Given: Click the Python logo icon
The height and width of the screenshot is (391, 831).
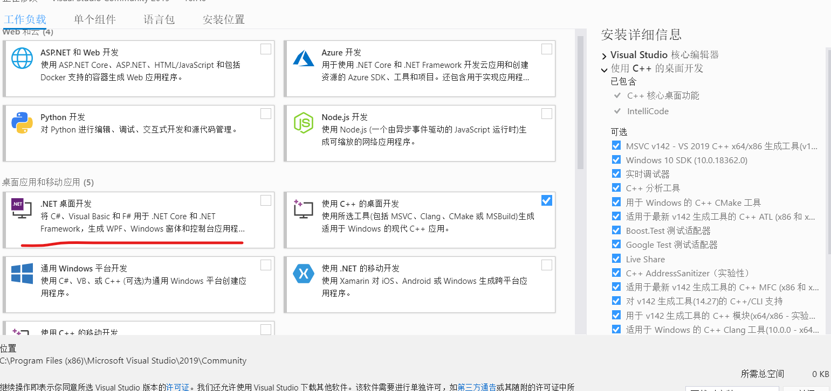Looking at the screenshot, I should 22,123.
